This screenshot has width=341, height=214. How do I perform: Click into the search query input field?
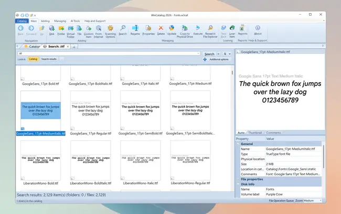coord(108,53)
